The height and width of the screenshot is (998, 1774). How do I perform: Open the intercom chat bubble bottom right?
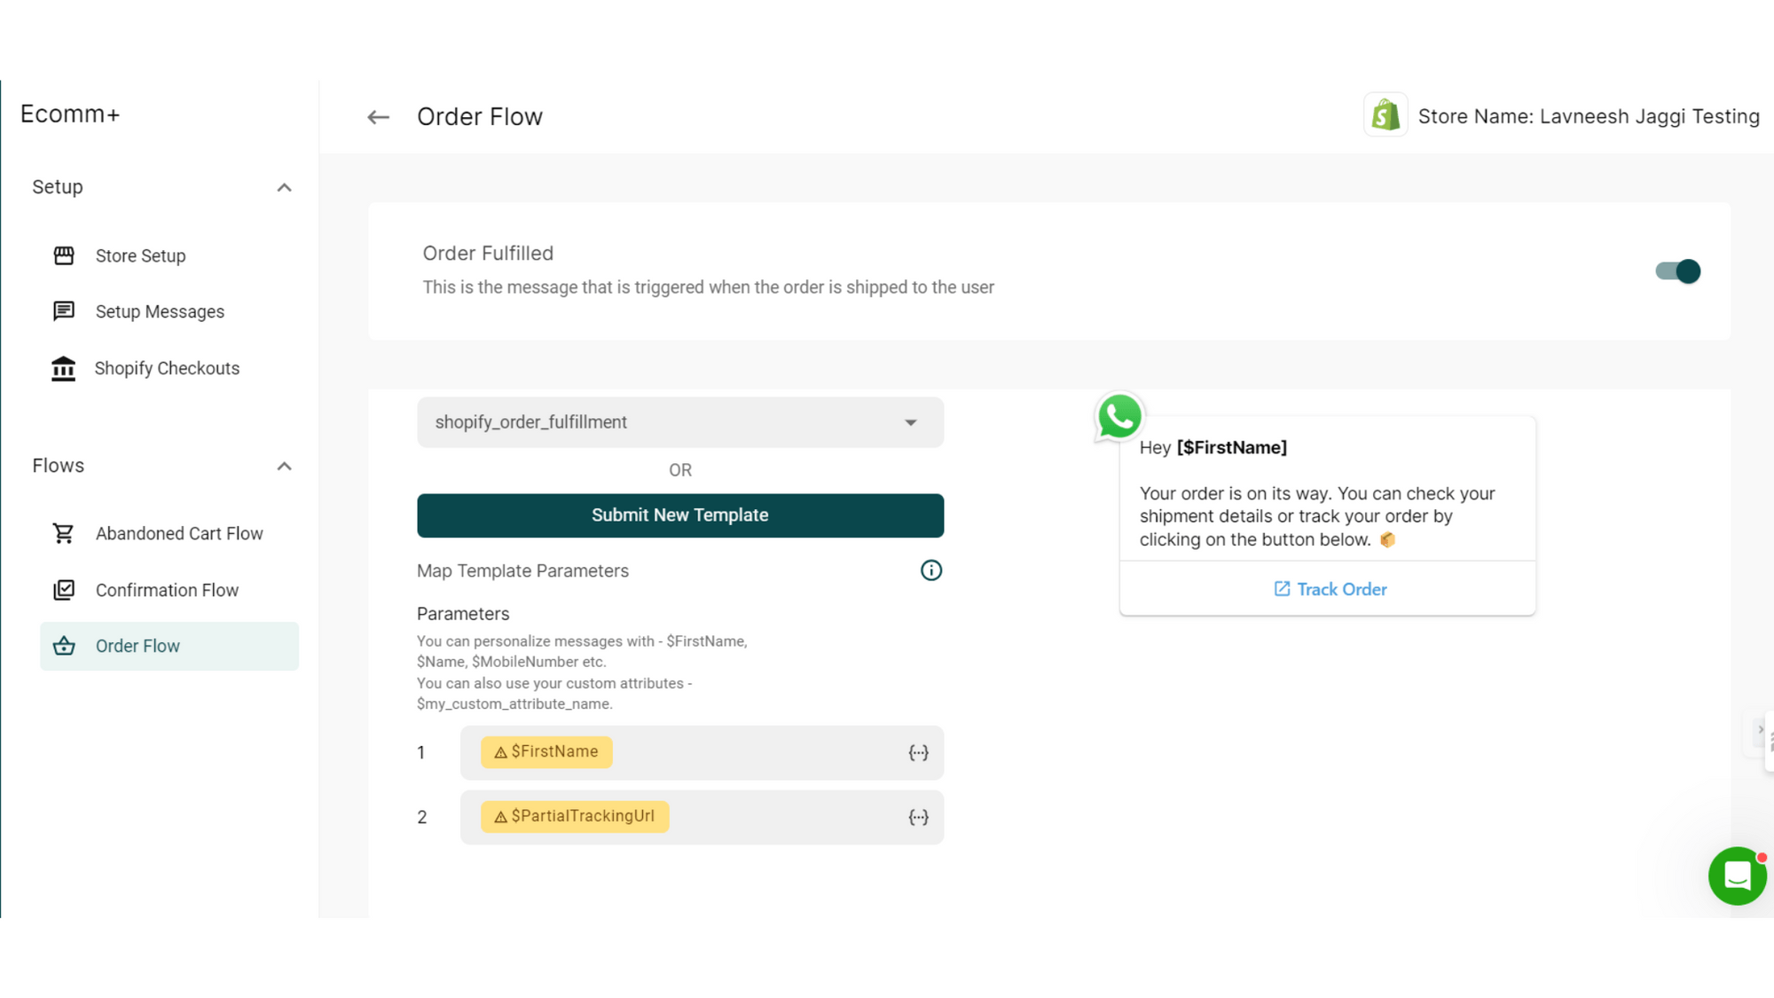click(1737, 876)
